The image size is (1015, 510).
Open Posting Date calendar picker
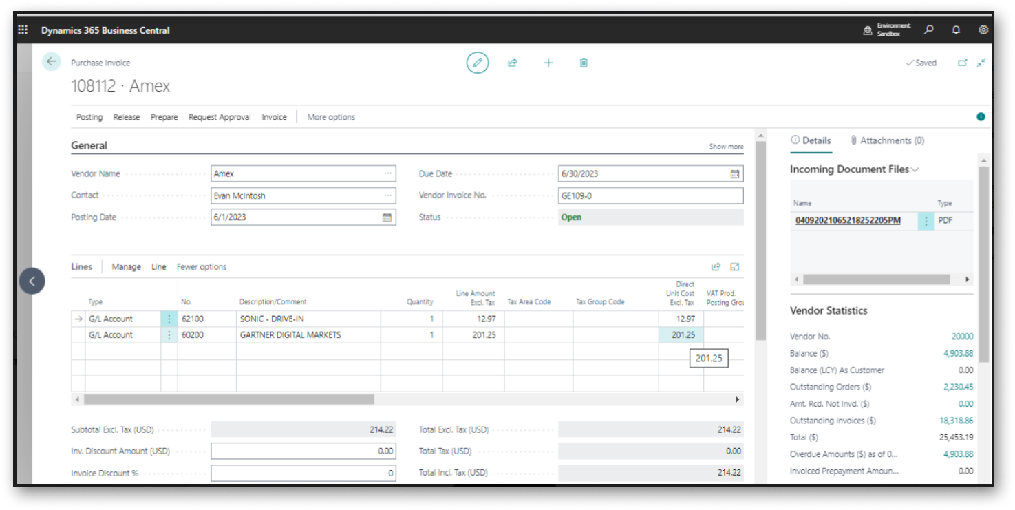click(387, 217)
